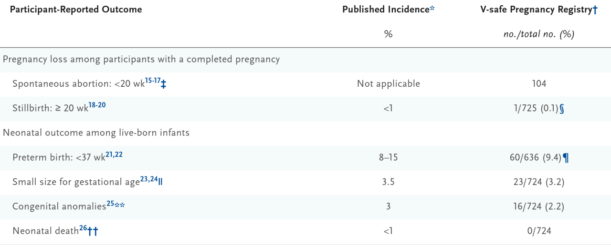The width and height of the screenshot is (611, 247).
Task: Click double-dagger symbols after Neonatal death
Action: point(93,231)
